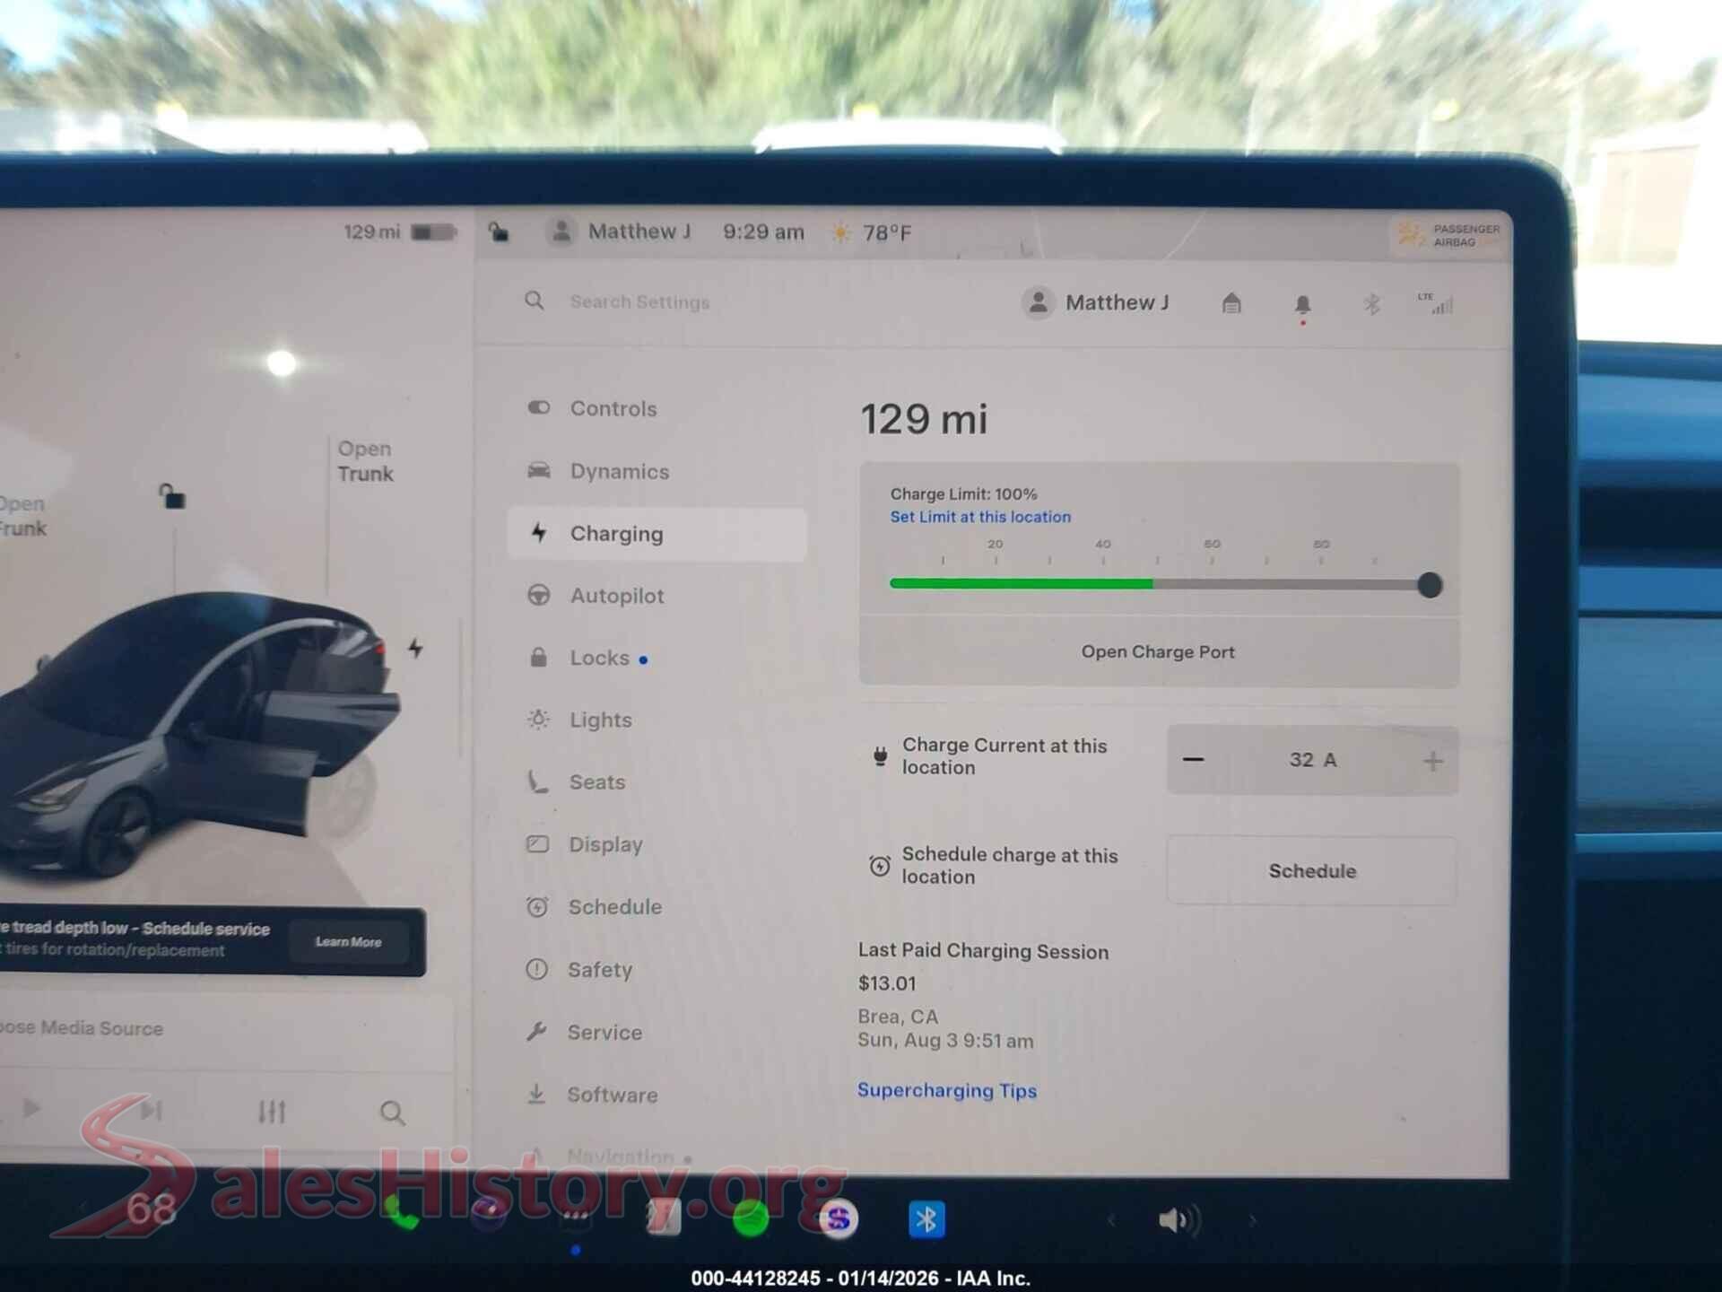The width and height of the screenshot is (1722, 1292).
Task: Tap the unlock padlock above the car image
Action: click(172, 495)
